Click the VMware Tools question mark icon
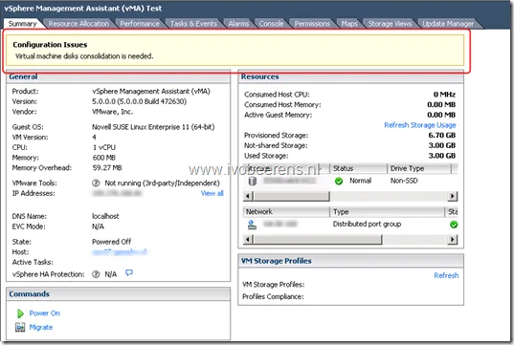This screenshot has width=514, height=345. (96, 183)
